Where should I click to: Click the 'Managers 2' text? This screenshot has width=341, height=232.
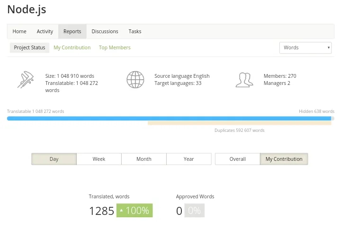click(x=277, y=83)
